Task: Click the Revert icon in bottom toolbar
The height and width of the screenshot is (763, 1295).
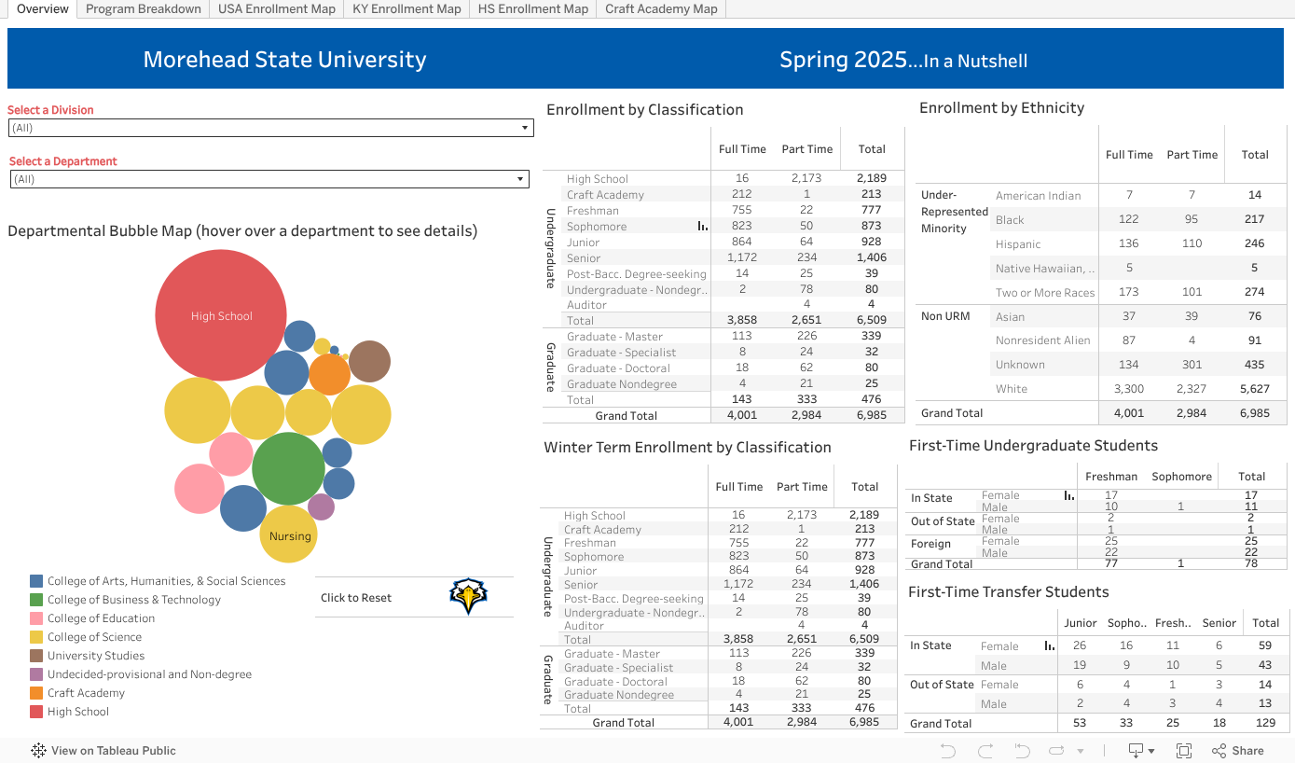Action: coord(1022,751)
